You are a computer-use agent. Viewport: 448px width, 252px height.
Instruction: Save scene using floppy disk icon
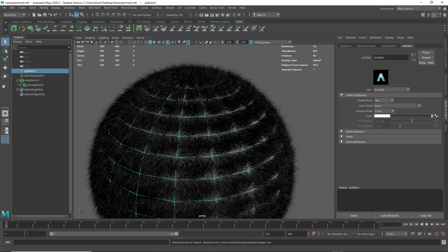click(44, 15)
